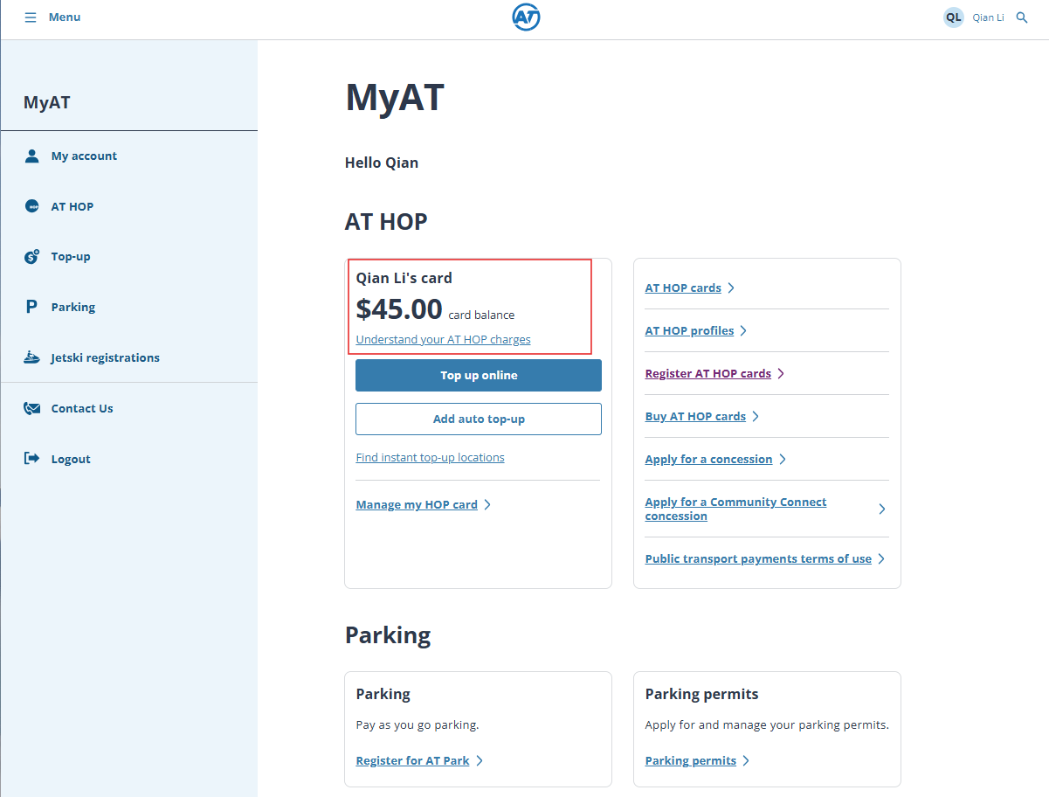Open Manage my HOP card link
This screenshot has height=797, width=1049.
point(417,504)
